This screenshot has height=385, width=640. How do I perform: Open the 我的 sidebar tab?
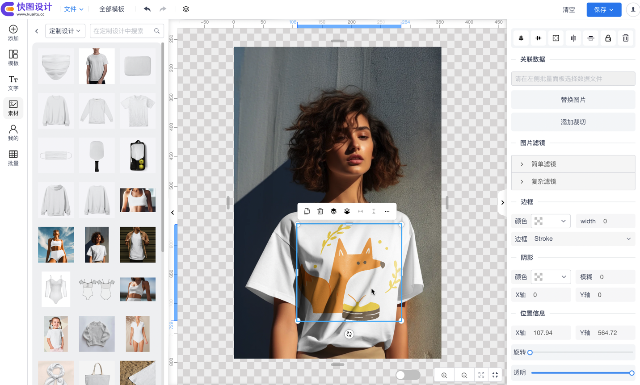click(13, 133)
